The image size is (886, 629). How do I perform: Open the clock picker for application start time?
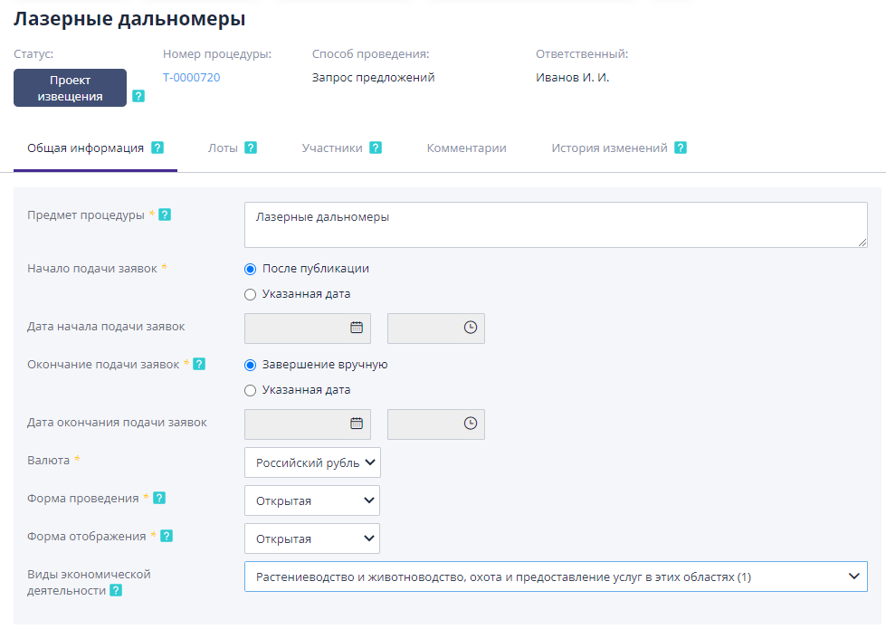tap(472, 328)
